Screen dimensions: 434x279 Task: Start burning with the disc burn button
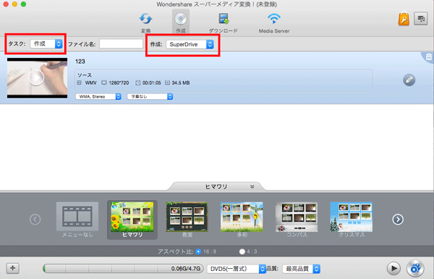click(x=415, y=268)
